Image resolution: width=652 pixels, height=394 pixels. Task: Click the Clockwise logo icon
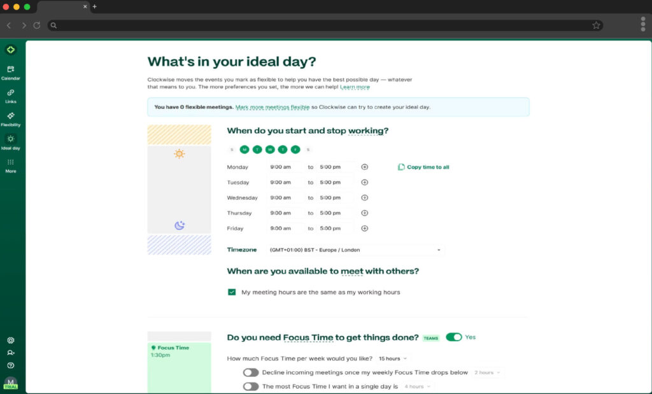pyautogui.click(x=11, y=50)
